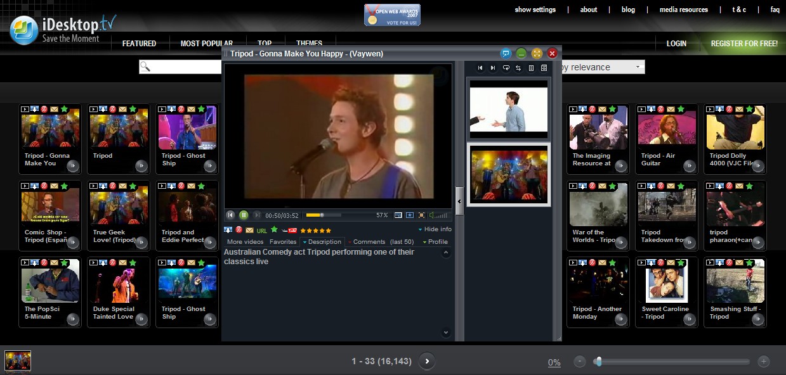Image resolution: width=786 pixels, height=375 pixels.
Task: Copy the video URL link icon
Action: tap(261, 230)
